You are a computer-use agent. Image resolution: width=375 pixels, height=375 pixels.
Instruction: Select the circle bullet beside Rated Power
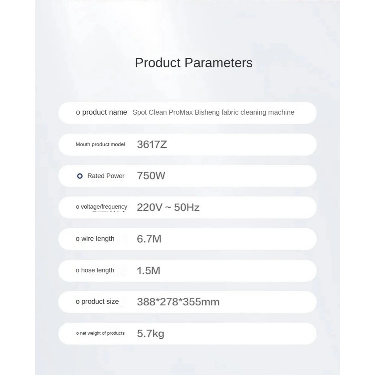[x=80, y=176]
